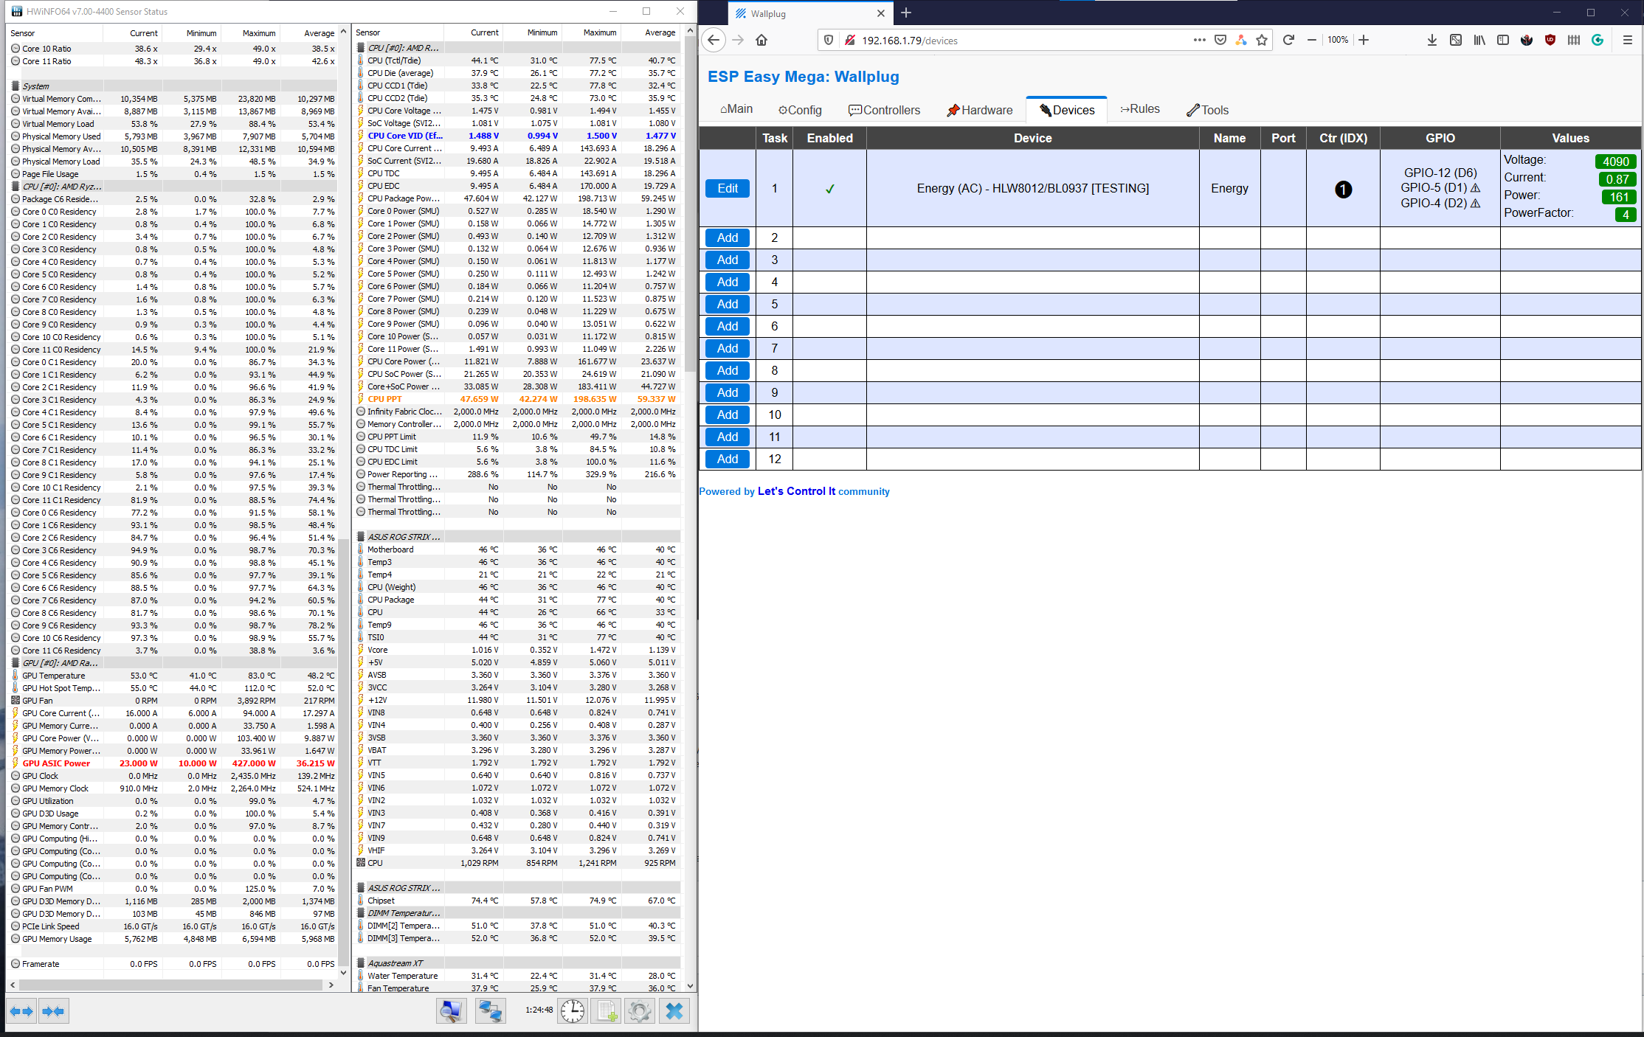The image size is (1644, 1037).
Task: Click Edit for task 1 Energy device
Action: tap(728, 188)
